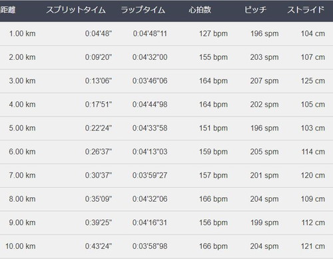Select the 心拍数 column header
The height and width of the screenshot is (259, 333).
200,10
